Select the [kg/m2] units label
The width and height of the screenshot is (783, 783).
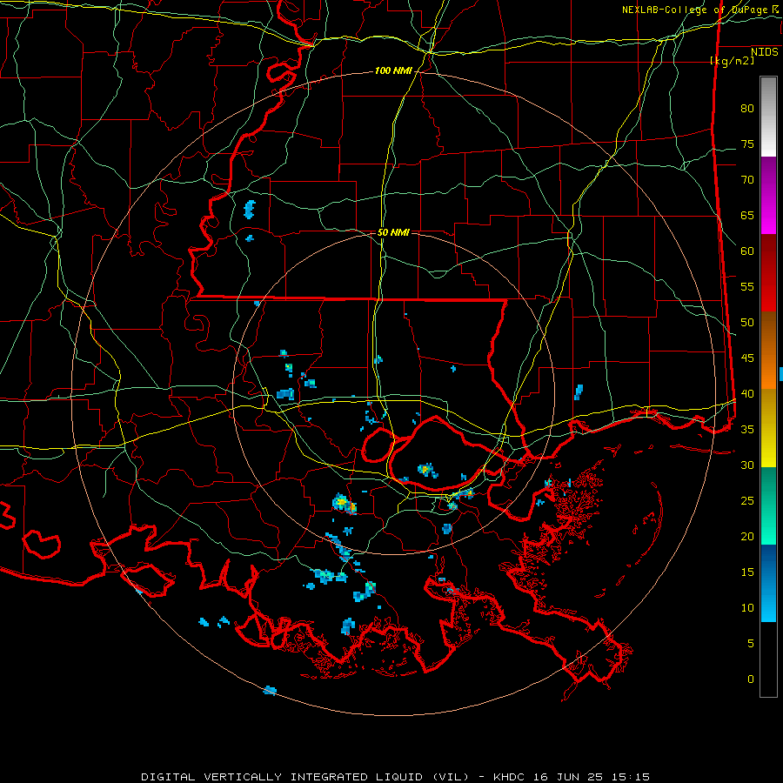coord(732,61)
